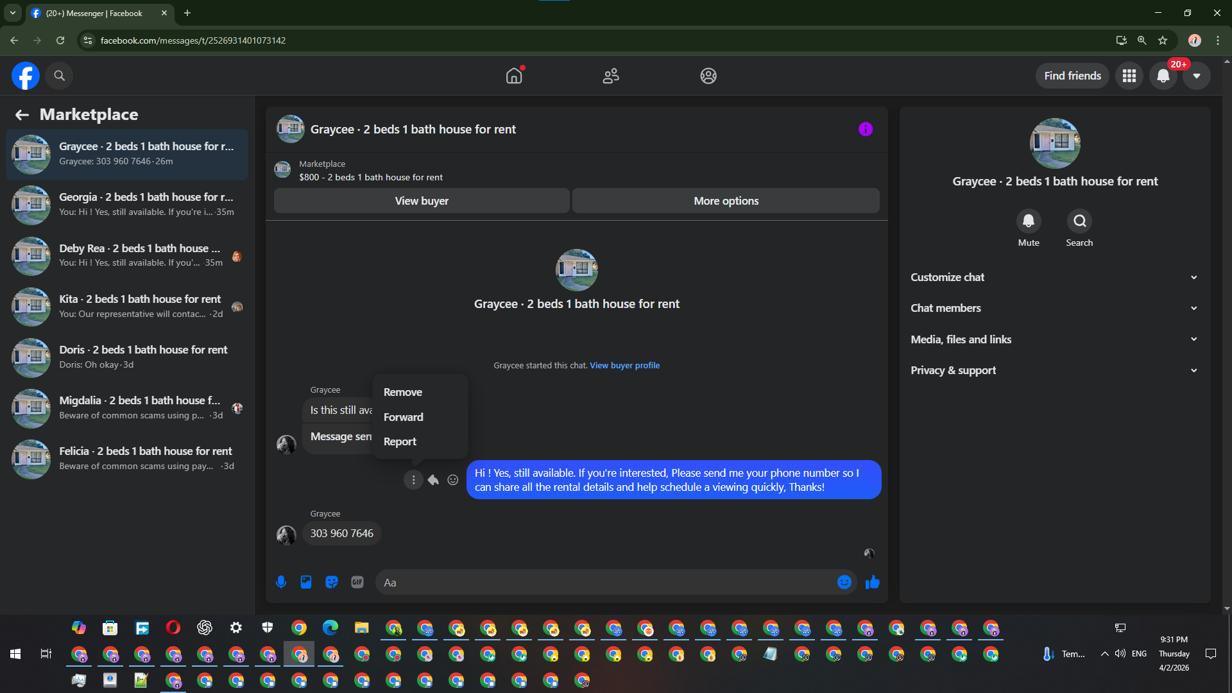Bookmark this page with the star icon
Viewport: 1232px width, 693px height.
point(1163,40)
